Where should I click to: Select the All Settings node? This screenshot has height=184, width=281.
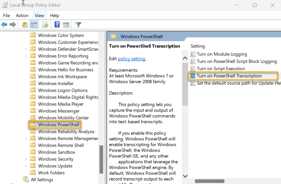(42, 179)
